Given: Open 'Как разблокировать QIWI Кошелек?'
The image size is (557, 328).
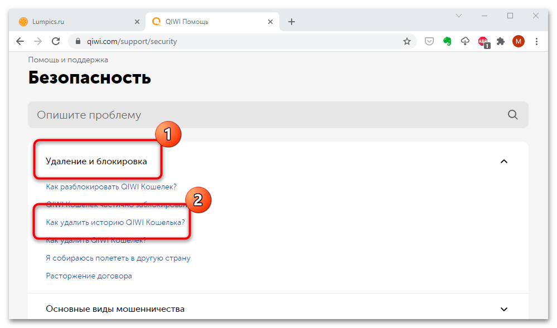Looking at the screenshot, I should coord(111,187).
